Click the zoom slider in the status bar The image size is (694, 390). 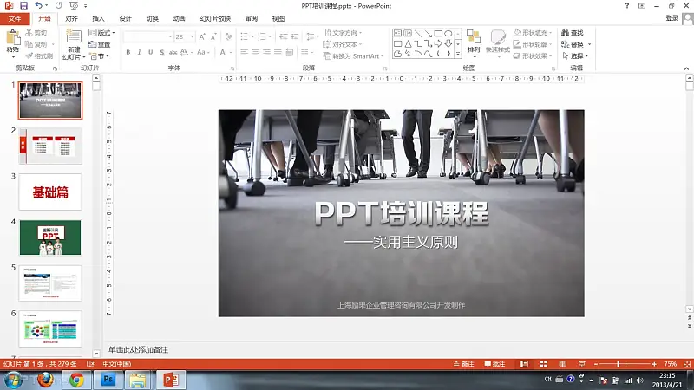[x=618, y=364]
